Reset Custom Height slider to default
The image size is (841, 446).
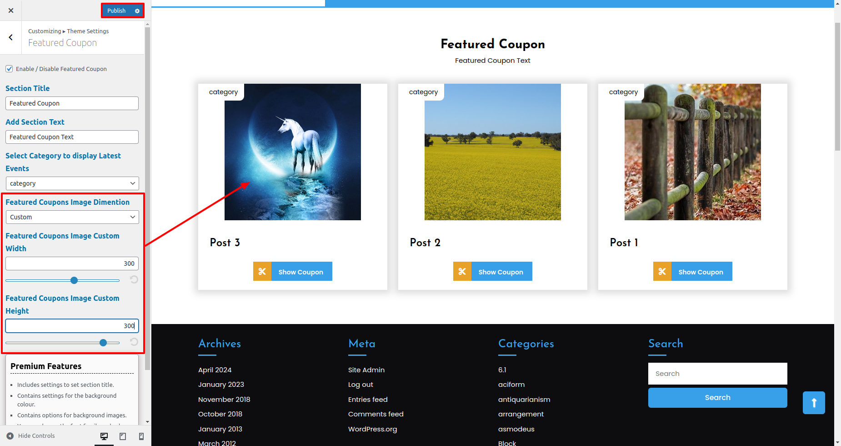134,342
